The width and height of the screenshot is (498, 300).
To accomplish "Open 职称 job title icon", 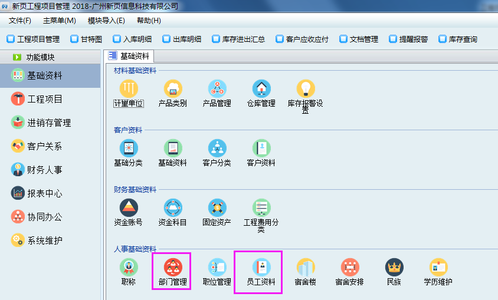I will 129,267.
